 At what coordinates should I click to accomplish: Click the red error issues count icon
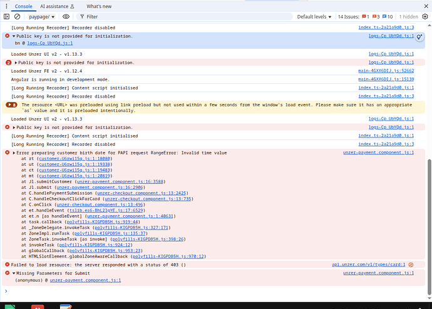click(x=364, y=16)
